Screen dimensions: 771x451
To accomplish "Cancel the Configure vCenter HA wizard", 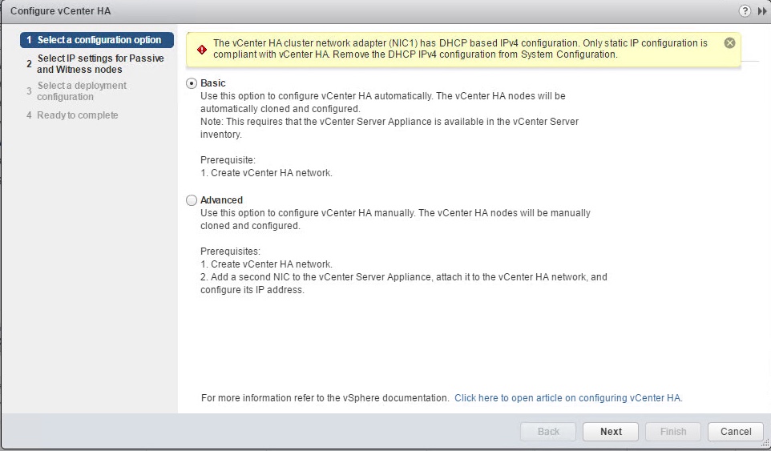I will (735, 432).
